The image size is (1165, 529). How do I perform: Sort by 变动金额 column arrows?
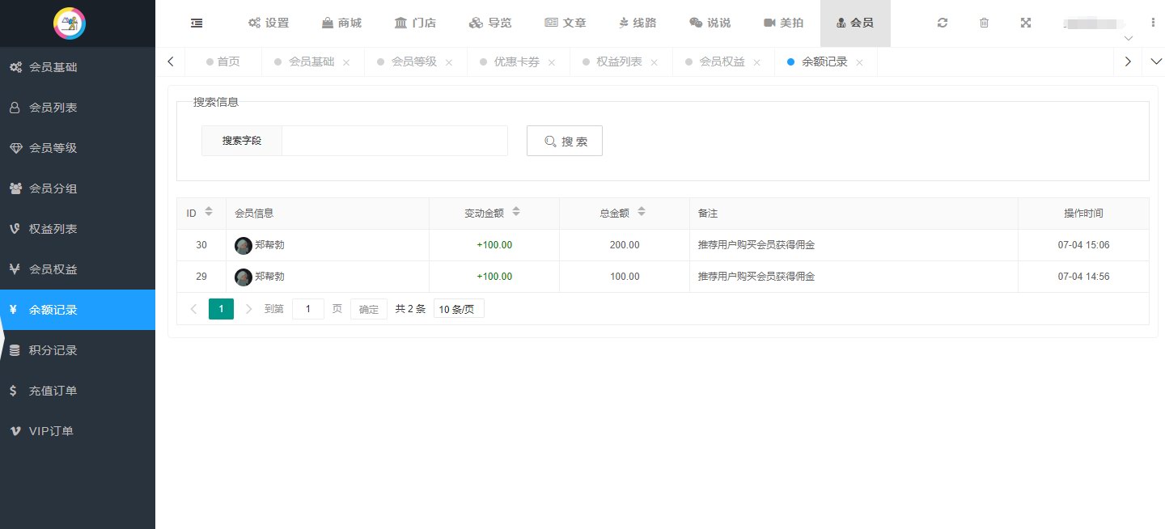click(x=516, y=212)
